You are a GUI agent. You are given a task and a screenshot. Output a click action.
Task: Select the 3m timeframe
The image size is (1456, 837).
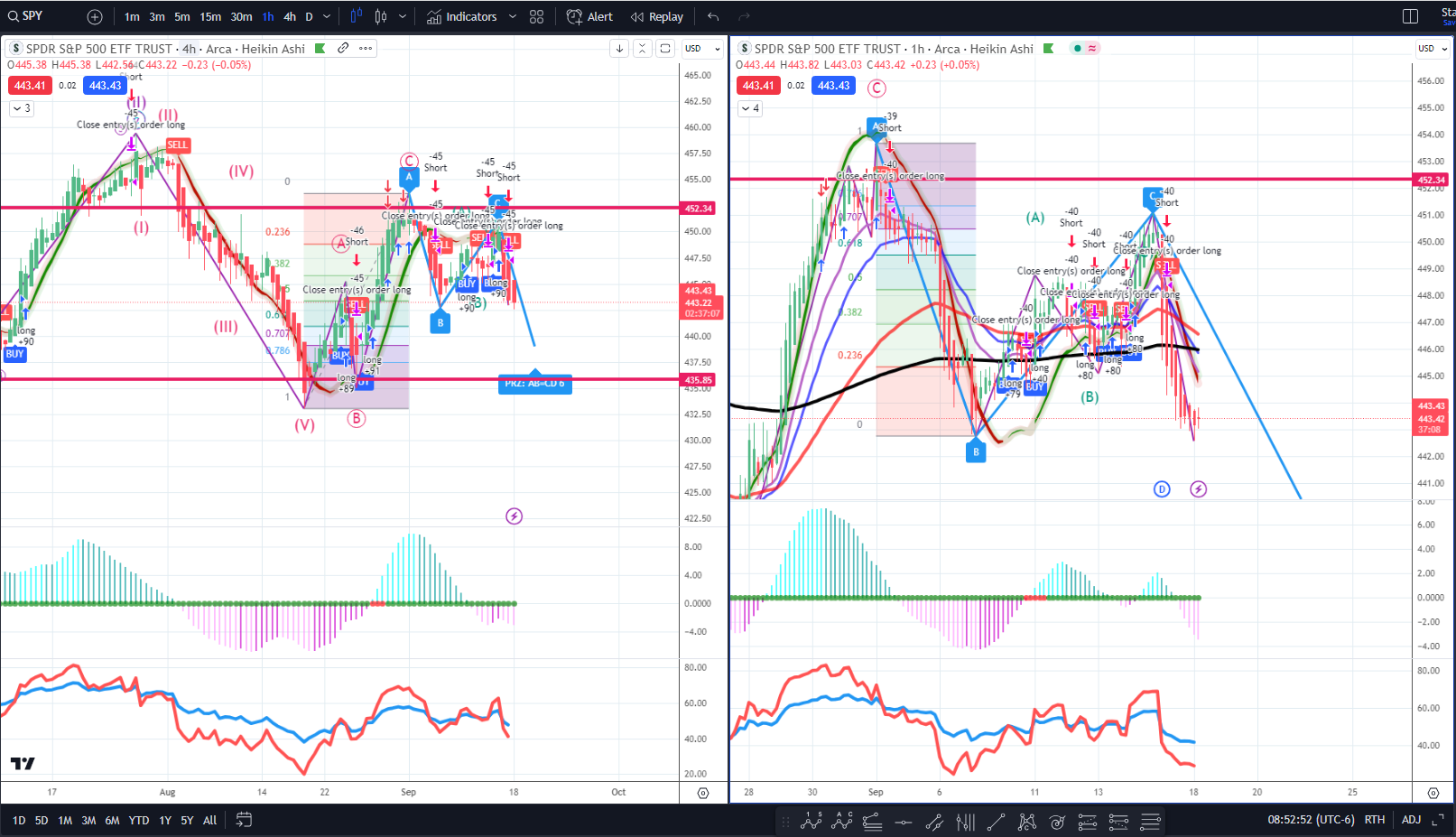(x=157, y=16)
